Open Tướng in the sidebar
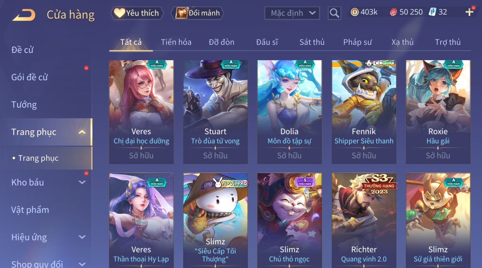Image resolution: width=482 pixels, height=268 pixels. pos(24,105)
